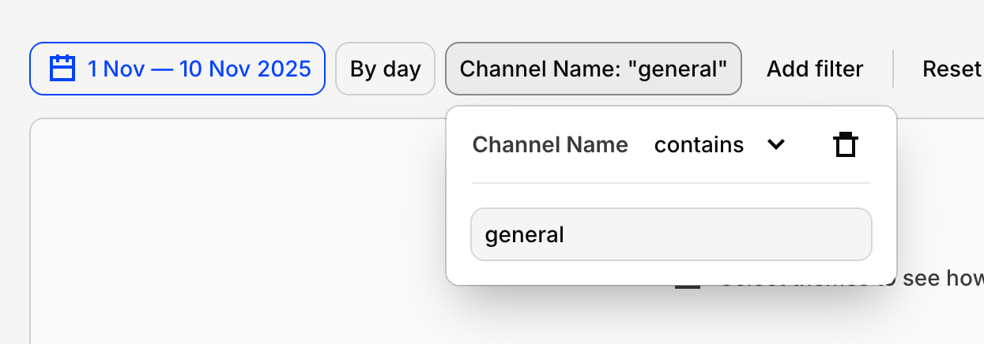Click the chevron arrow beside "contains"
Screen dimensions: 984x344
(x=776, y=145)
